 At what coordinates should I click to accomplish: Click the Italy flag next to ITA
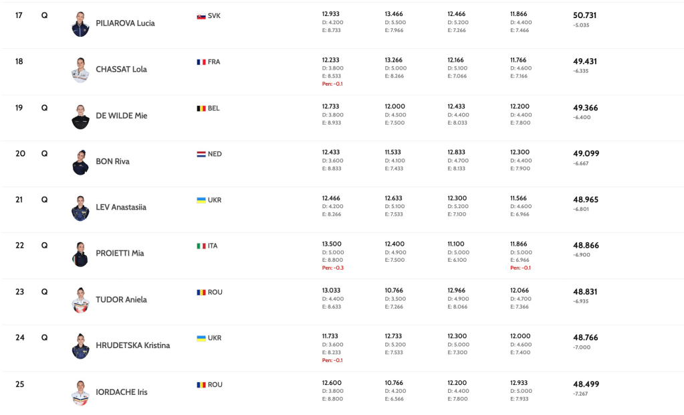(201, 246)
